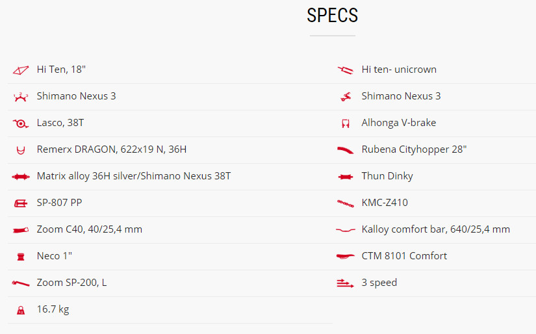
Task: Select the crankset icon beside Lasco, 38T
Action: pyautogui.click(x=21, y=123)
